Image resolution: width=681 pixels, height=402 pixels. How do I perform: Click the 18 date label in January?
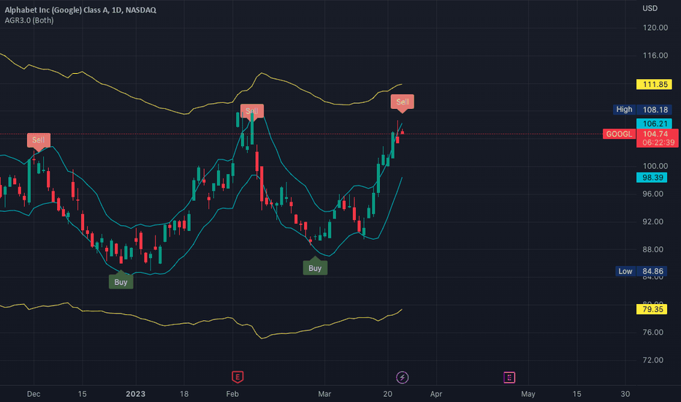184,394
